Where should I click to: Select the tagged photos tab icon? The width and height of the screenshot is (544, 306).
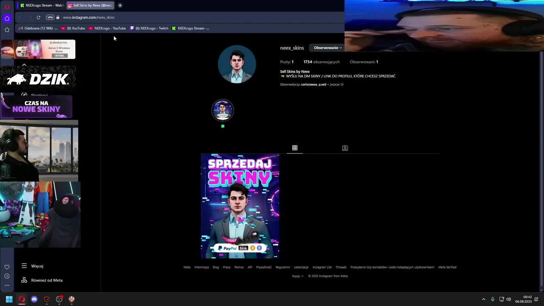pyautogui.click(x=345, y=148)
